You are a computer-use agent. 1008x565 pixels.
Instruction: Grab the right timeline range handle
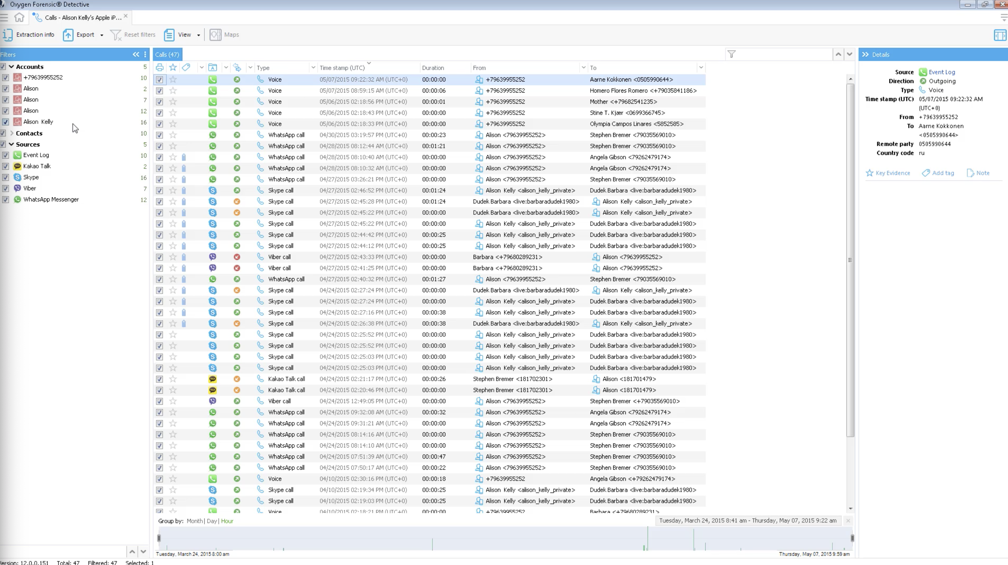coord(852,538)
